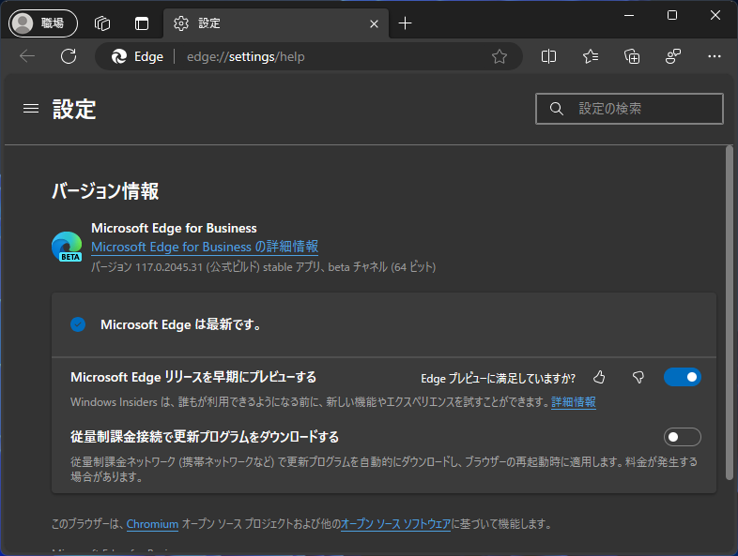Viewport: 738px width, 556px height.
Task: Click thumbs up for Edge preview
Action: point(599,377)
